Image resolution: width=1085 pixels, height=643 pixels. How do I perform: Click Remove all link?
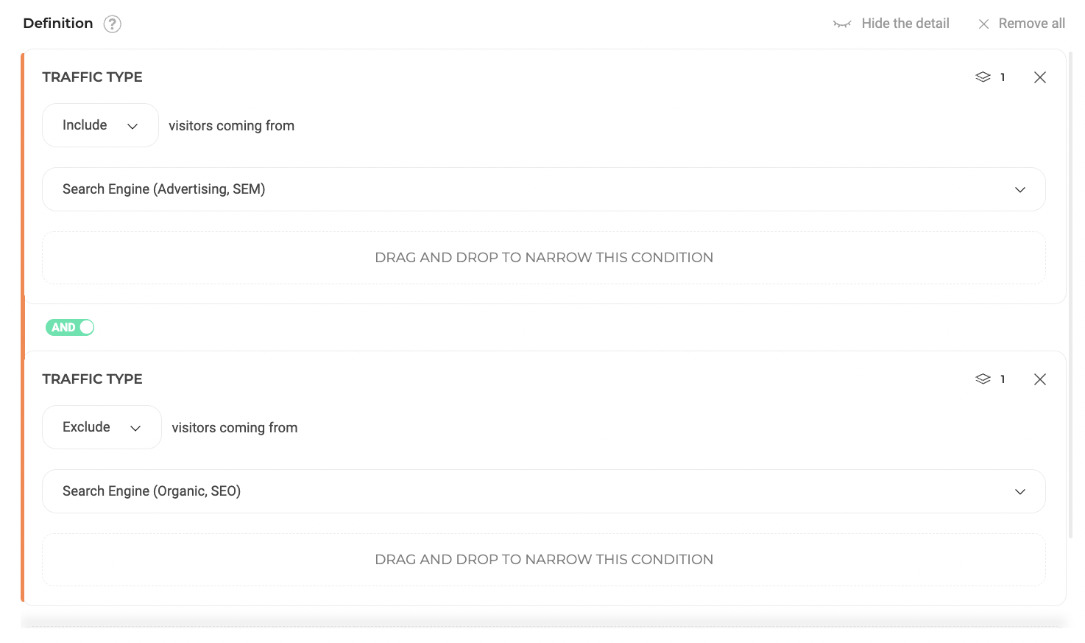pos(1031,24)
